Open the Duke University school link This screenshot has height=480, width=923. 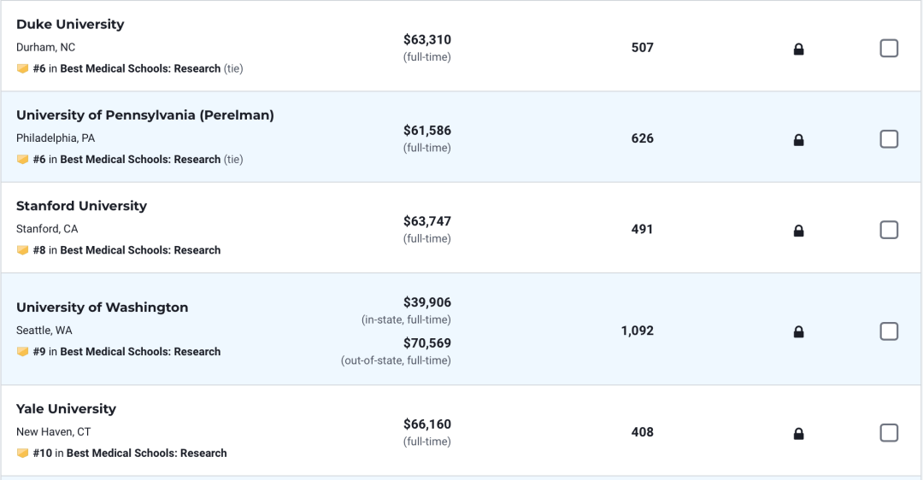70,24
